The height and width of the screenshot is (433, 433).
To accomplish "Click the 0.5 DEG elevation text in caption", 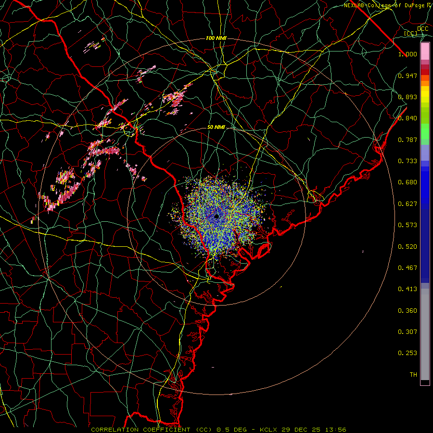I will pyautogui.click(x=231, y=430).
